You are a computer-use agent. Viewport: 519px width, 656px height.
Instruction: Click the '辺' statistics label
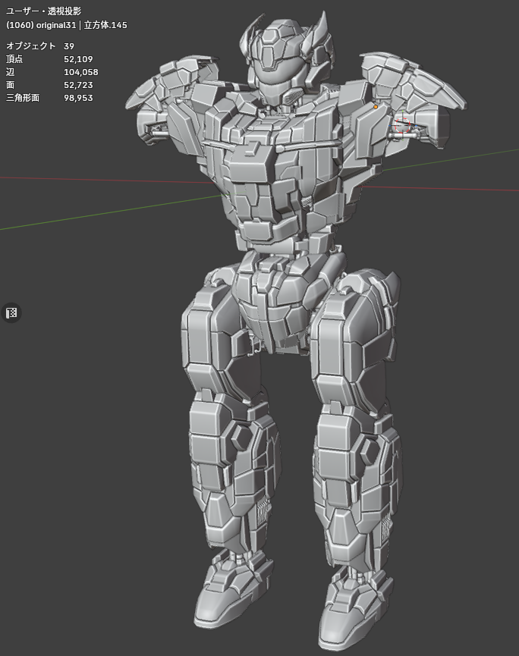coord(10,72)
